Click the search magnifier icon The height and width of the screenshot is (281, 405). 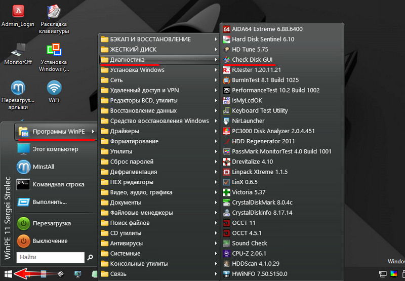tap(90, 257)
